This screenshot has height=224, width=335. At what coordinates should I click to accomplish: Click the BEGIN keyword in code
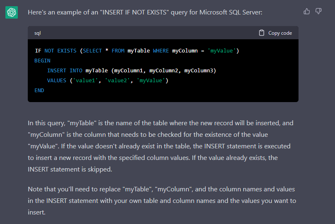pyautogui.click(x=42, y=61)
